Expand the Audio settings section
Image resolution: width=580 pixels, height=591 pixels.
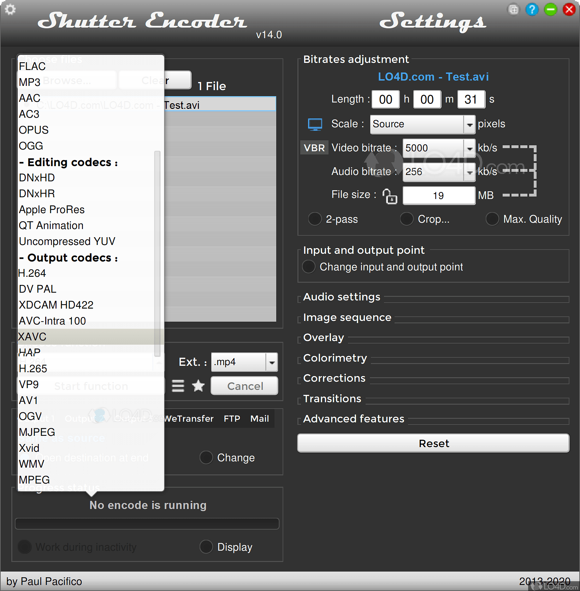(x=342, y=297)
